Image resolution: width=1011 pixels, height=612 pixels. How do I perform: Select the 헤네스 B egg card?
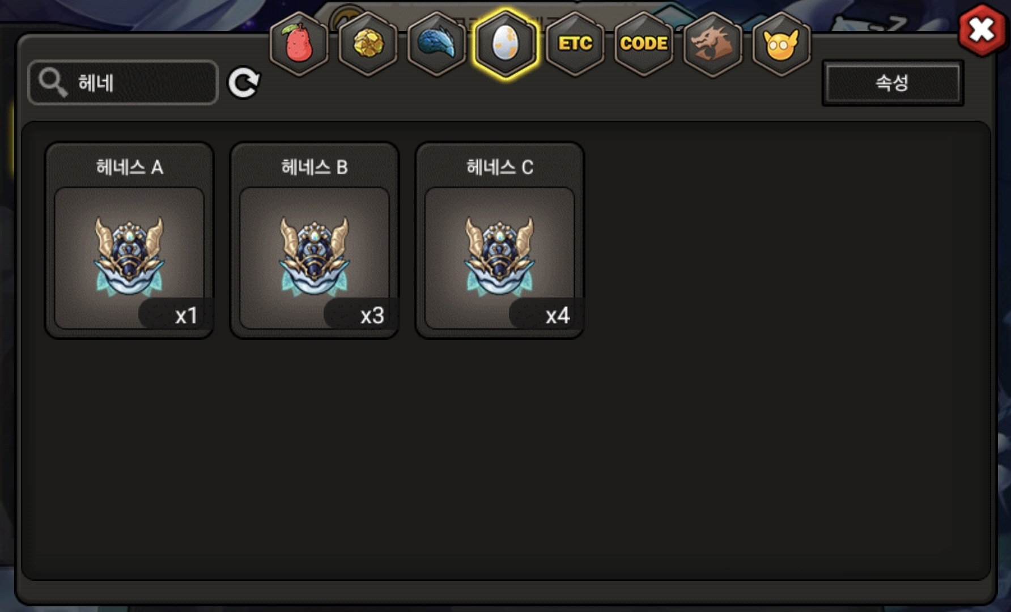coord(315,240)
